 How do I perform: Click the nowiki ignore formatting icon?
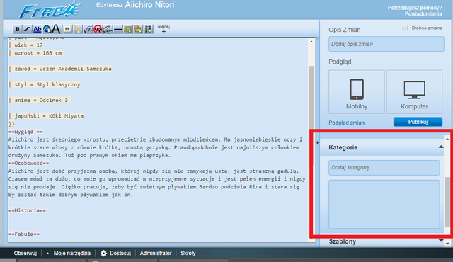click(98, 29)
